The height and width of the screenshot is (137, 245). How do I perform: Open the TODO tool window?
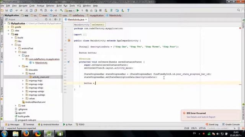80,124
